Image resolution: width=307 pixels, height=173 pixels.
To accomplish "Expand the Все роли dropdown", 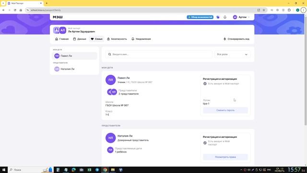I will (x=232, y=54).
